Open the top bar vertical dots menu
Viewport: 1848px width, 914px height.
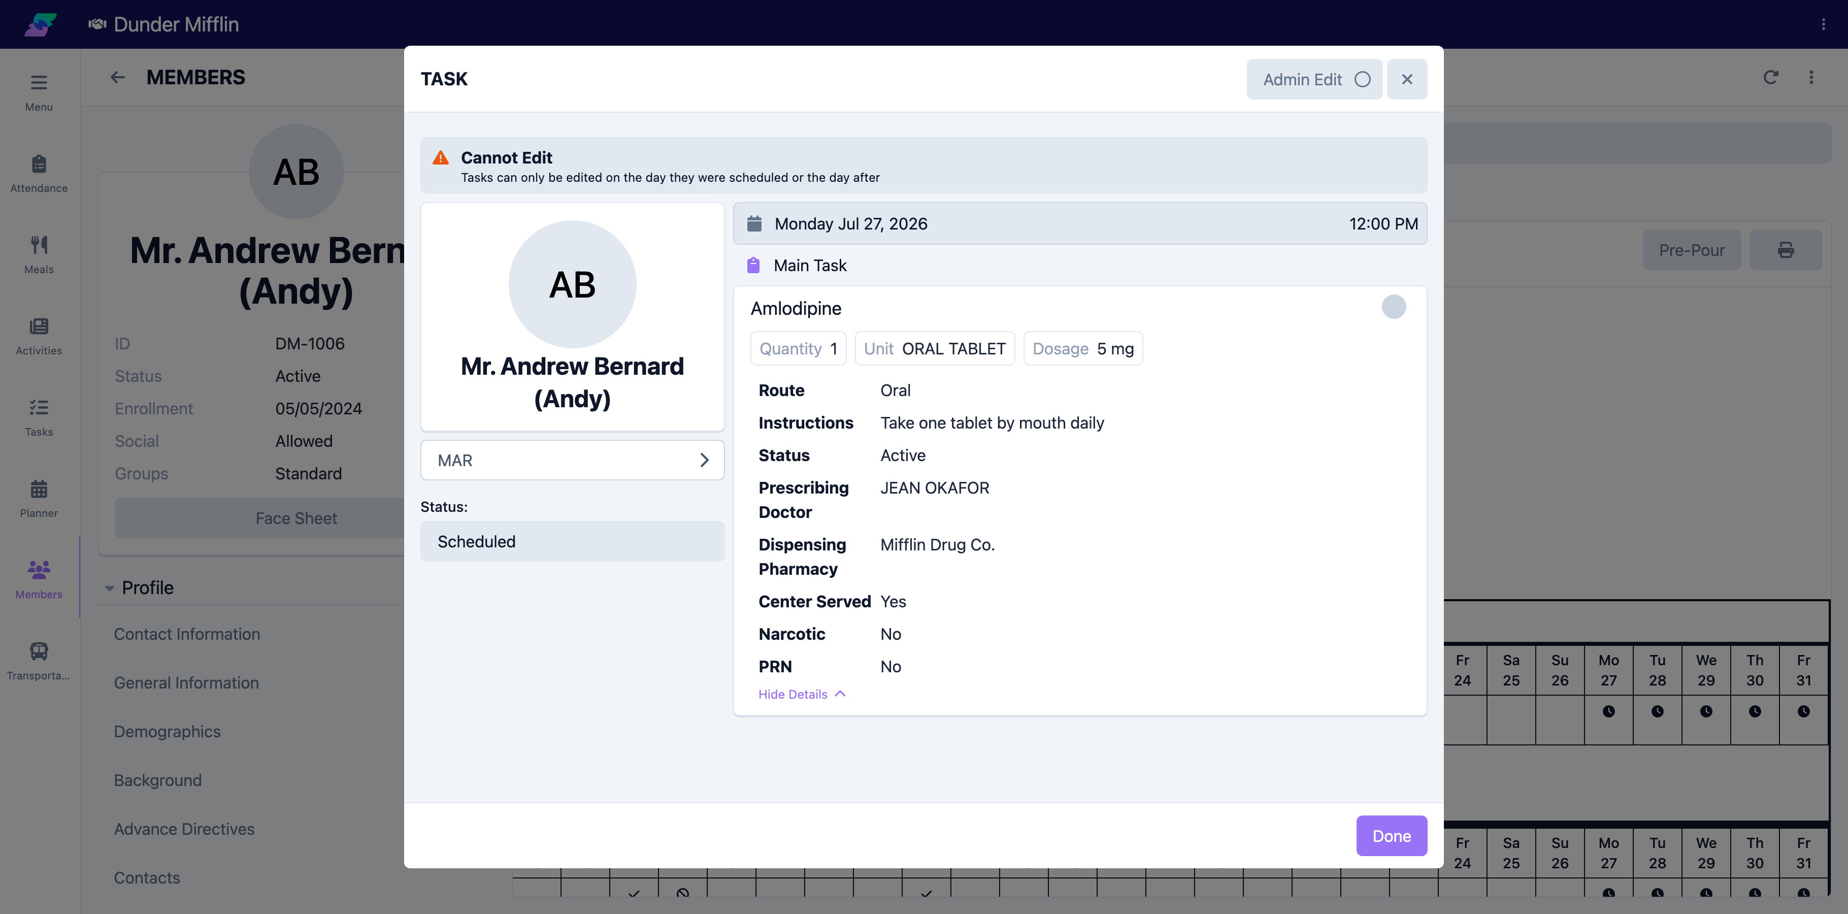[1823, 24]
